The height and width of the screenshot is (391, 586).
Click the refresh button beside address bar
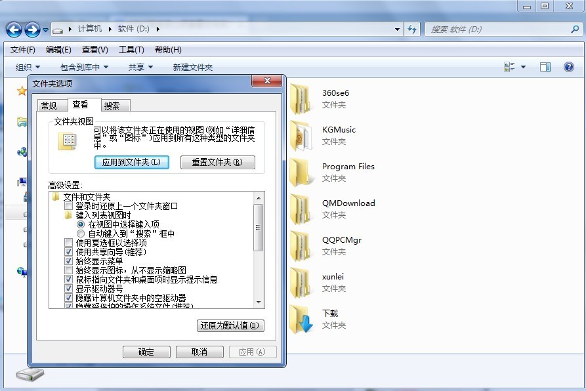point(412,29)
